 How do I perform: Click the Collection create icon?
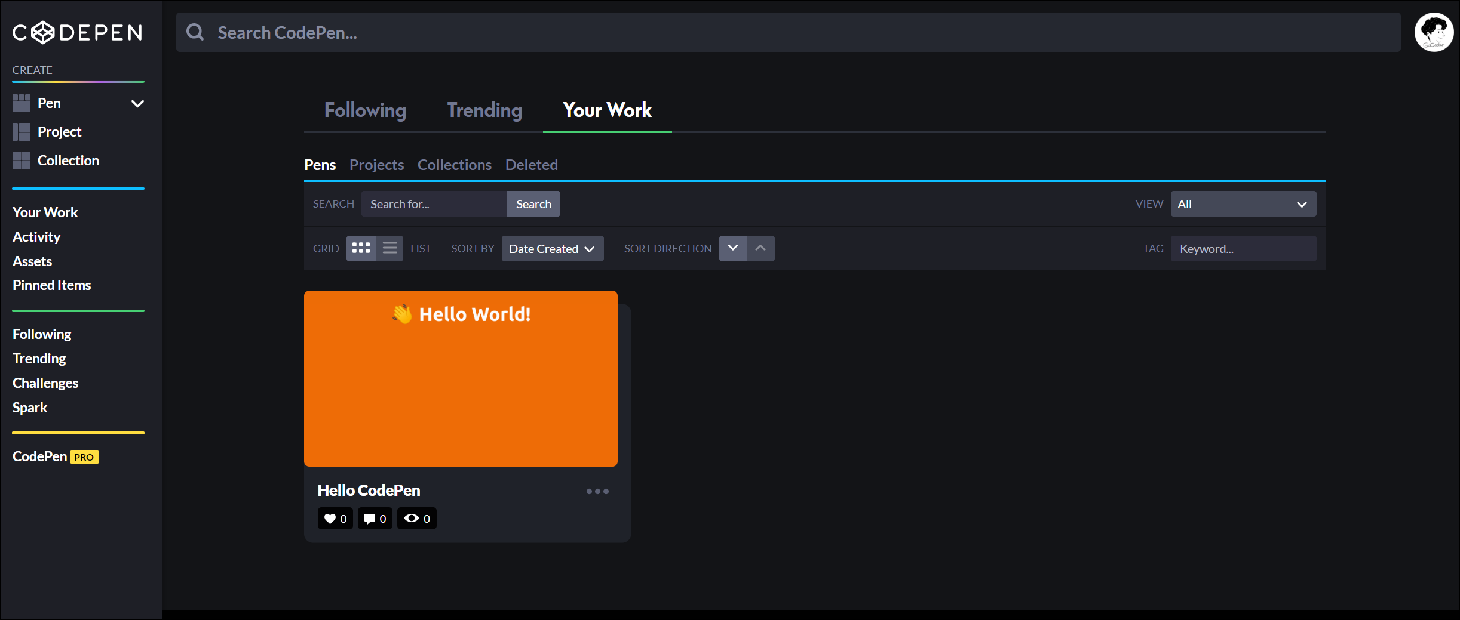click(x=22, y=161)
